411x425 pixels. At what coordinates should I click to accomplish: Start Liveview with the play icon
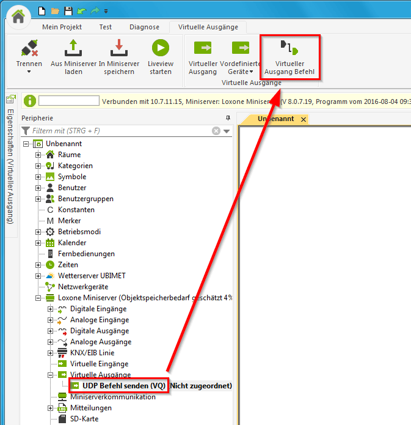click(x=161, y=48)
